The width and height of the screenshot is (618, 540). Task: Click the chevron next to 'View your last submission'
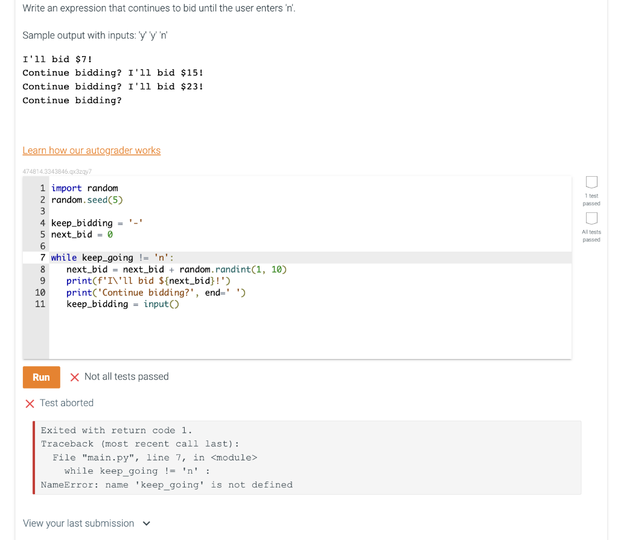pyautogui.click(x=145, y=524)
